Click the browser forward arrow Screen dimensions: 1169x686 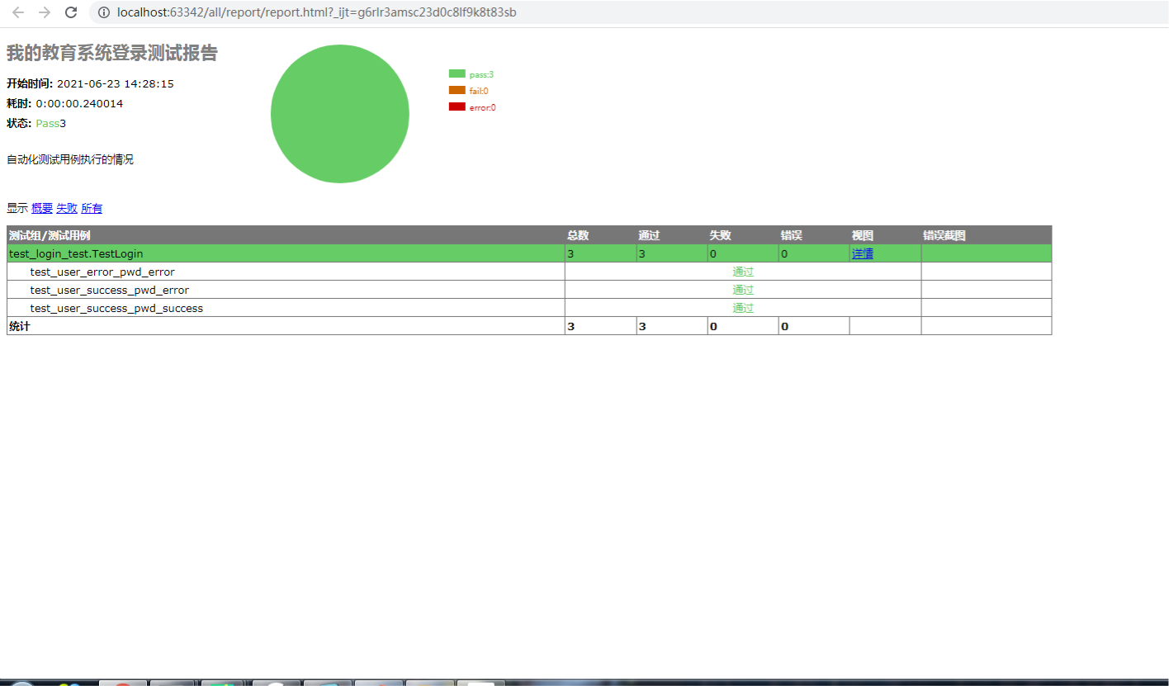pyautogui.click(x=45, y=12)
